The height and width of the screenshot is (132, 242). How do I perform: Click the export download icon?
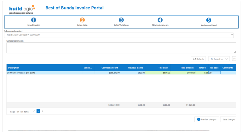(x=212, y=59)
